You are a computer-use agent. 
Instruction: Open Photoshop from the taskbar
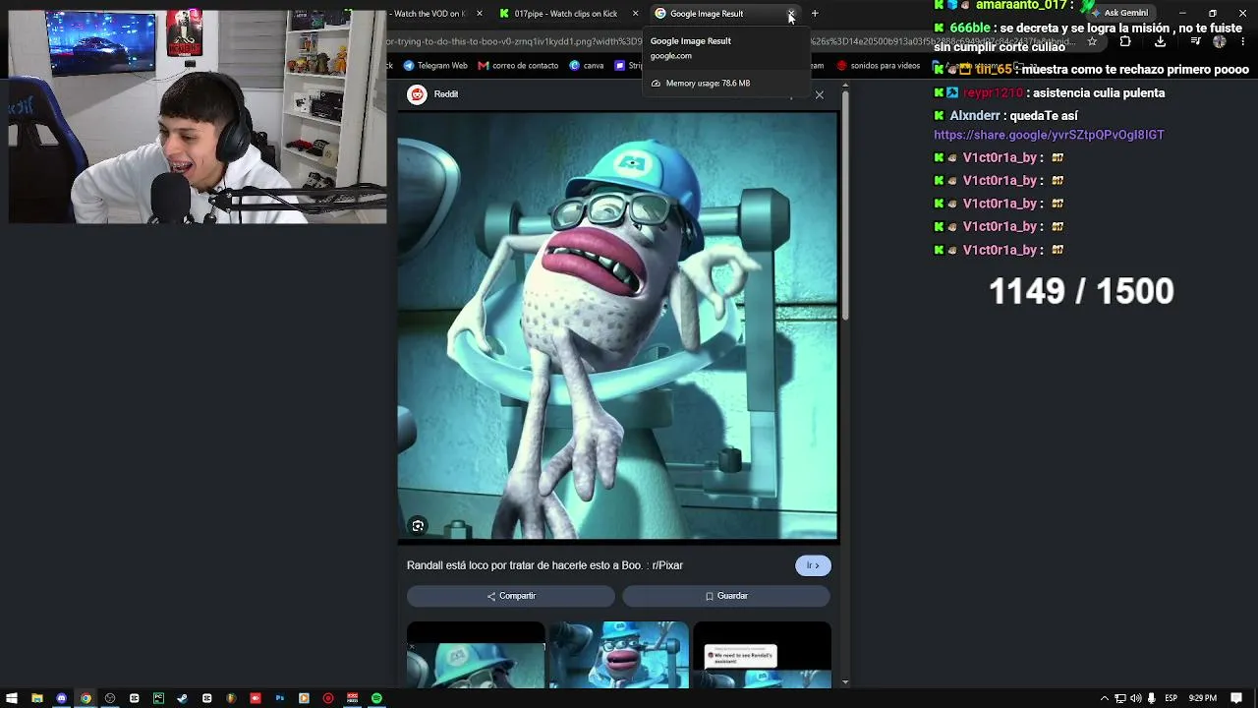280,698
